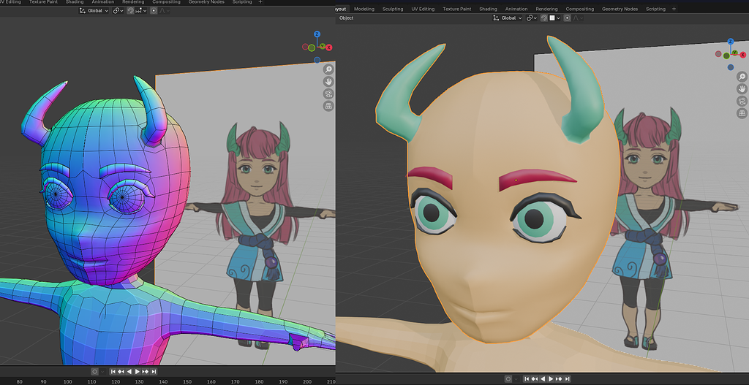
Task: Jump to previous keyframe in left timeline
Action: [x=121, y=372]
